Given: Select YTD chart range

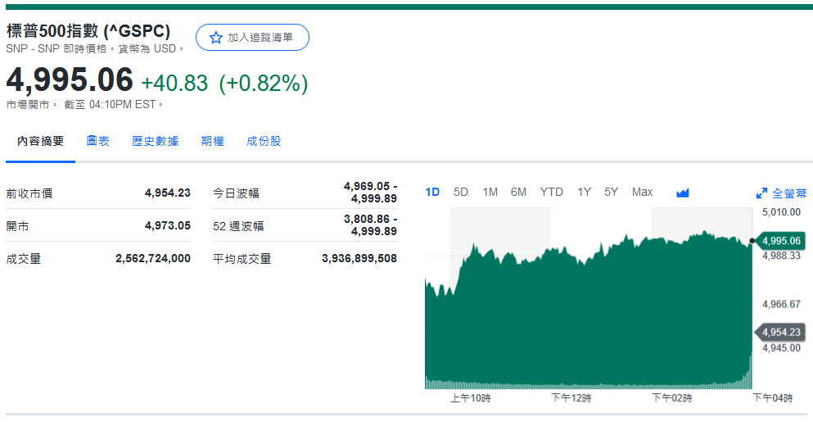Looking at the screenshot, I should coord(551,192).
